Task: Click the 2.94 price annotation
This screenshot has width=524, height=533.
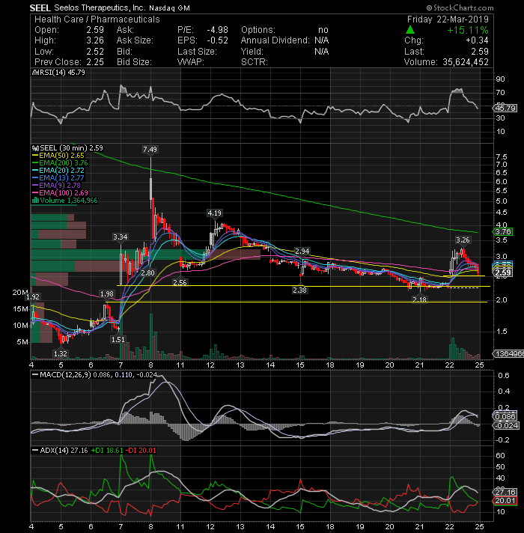Action: [x=302, y=252]
